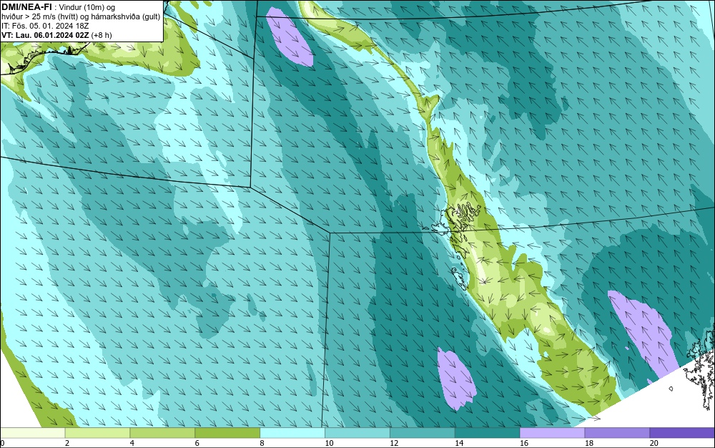Click the legend label '16'
This screenshot has height=448, width=715.
[524, 443]
